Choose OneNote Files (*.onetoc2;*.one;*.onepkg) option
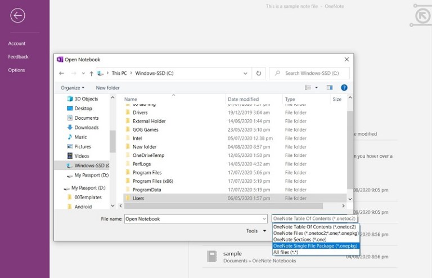 [316, 233]
